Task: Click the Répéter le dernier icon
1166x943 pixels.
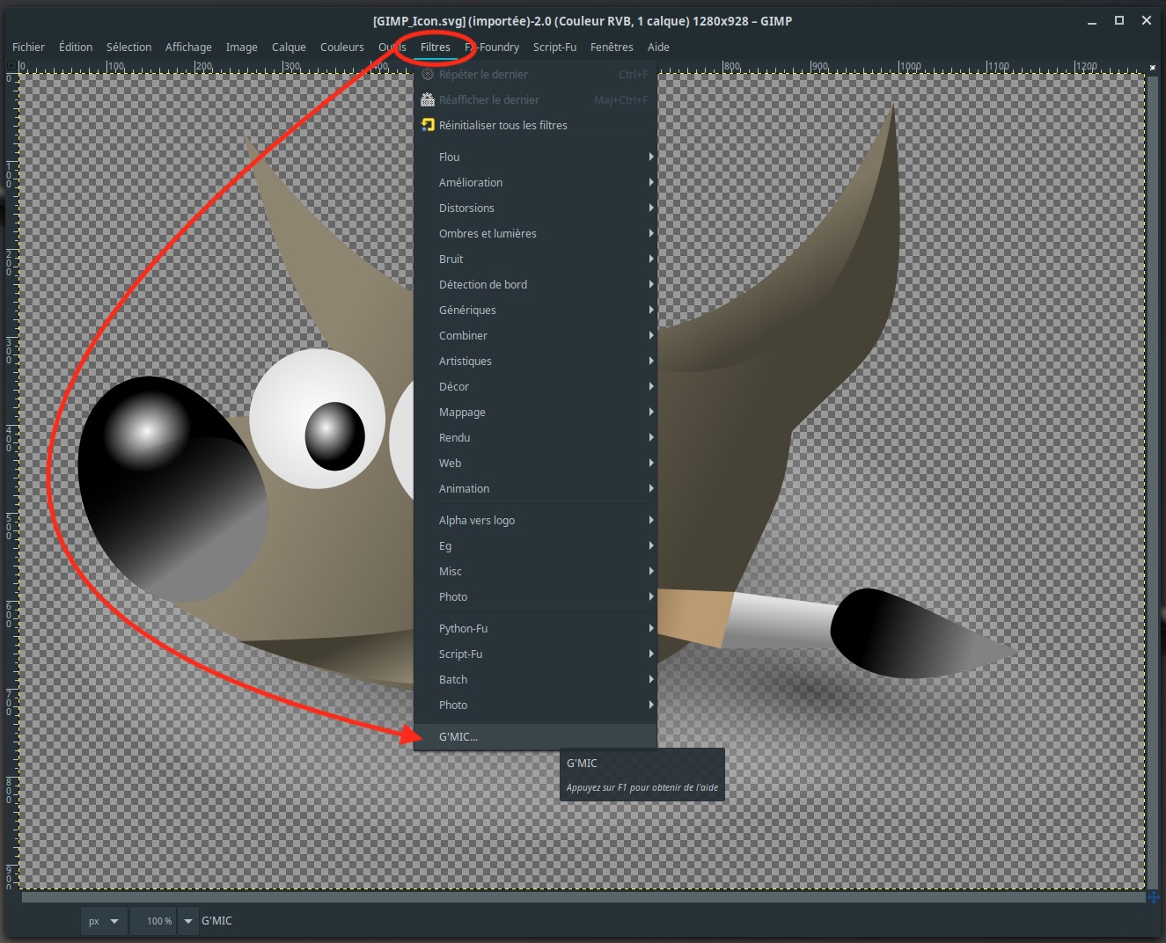Action: (x=428, y=74)
